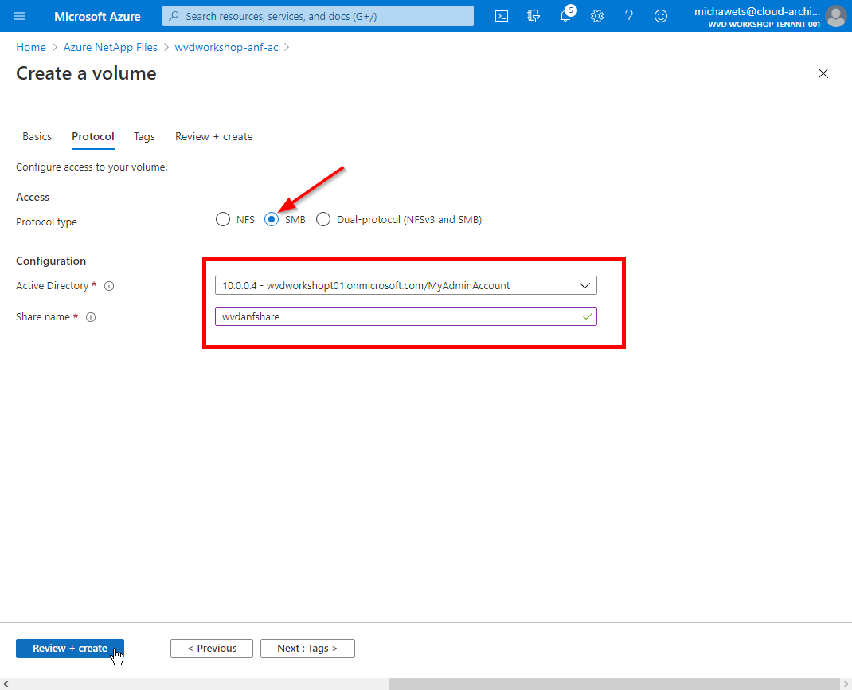The height and width of the screenshot is (690, 852).
Task: Open the feedback smiley icon
Action: 661,16
